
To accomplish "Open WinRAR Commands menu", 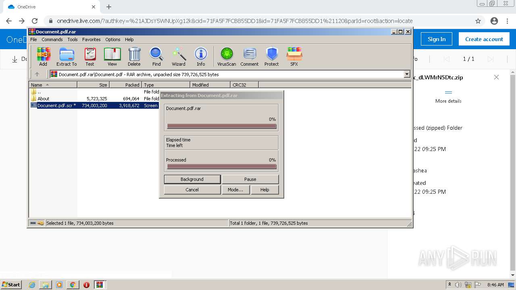I will point(52,39).
